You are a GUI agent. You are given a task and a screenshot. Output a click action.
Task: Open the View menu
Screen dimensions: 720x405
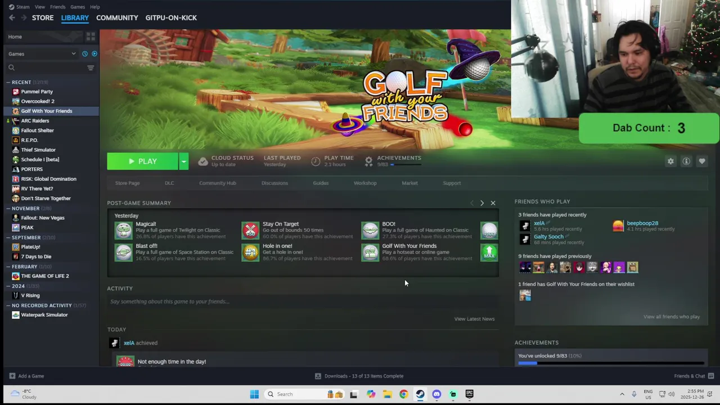(x=39, y=7)
